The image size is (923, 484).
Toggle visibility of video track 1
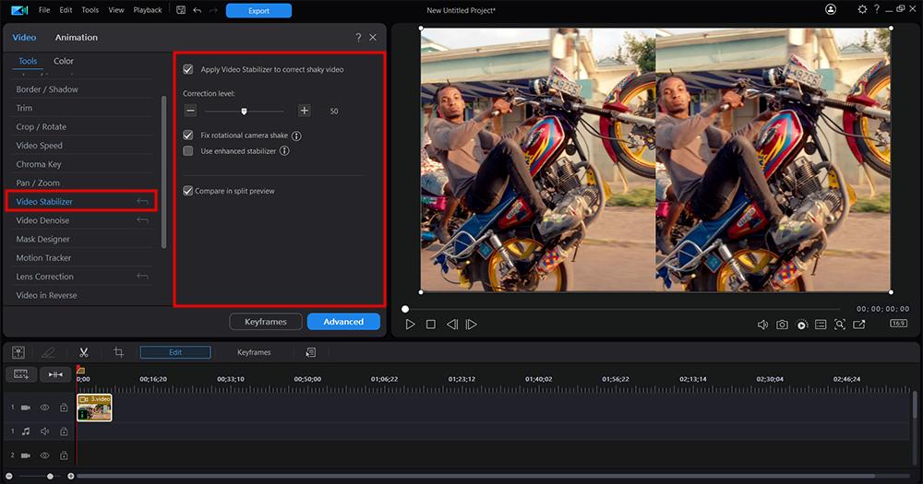(44, 407)
